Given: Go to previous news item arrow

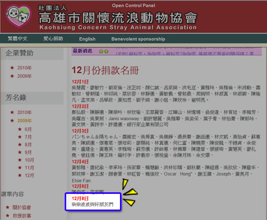Looking at the screenshot, I should point(101,51).
